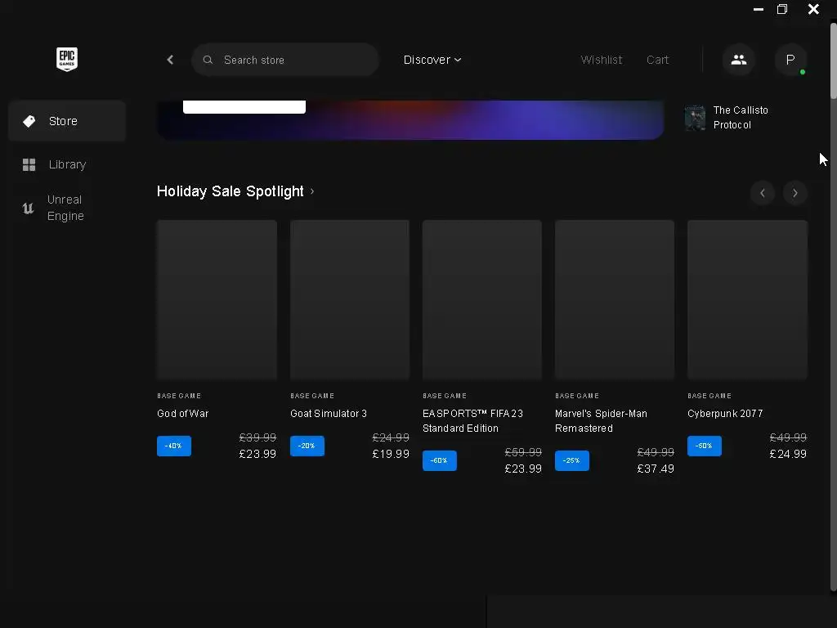Open God of War cover tile

217,299
